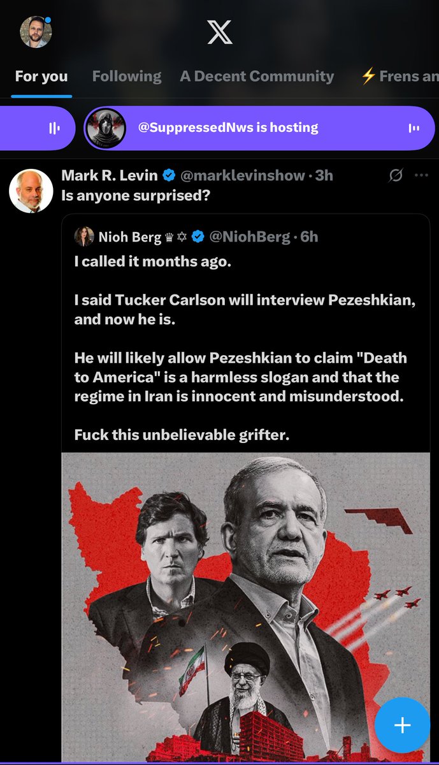Screen dimensions: 439x765
Task: Select the For you tab
Action: click(41, 76)
